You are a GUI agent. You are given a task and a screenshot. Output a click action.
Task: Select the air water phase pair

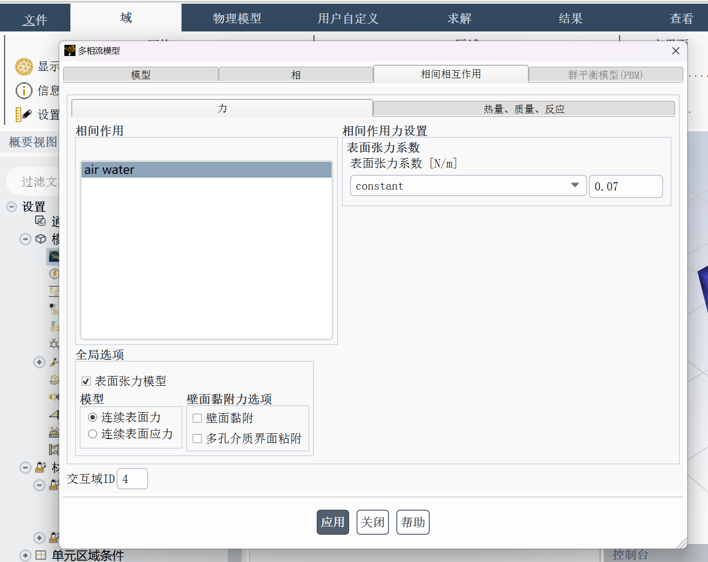pyautogui.click(x=207, y=170)
